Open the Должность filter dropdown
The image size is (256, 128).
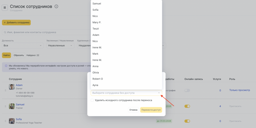22,46
